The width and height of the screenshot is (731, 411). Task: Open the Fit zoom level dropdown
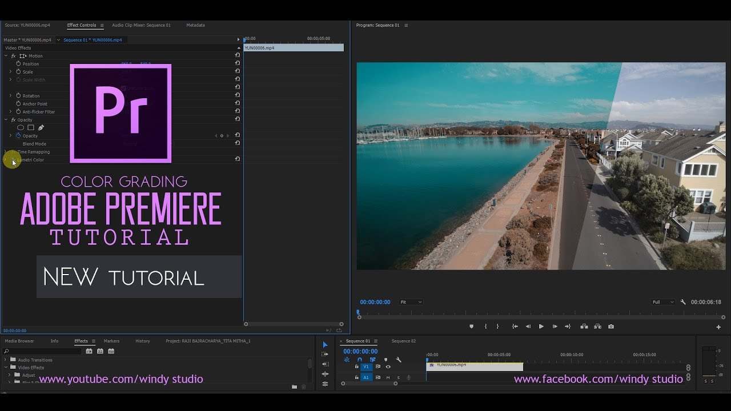[411, 302]
